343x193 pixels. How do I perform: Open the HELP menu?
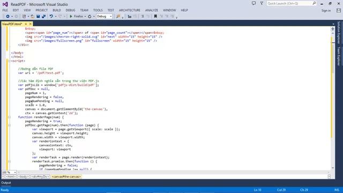[x=184, y=10]
